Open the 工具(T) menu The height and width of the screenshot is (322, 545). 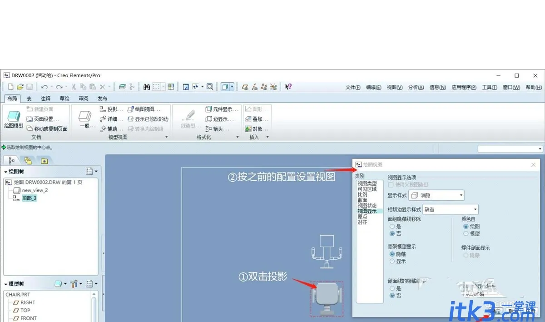490,88
